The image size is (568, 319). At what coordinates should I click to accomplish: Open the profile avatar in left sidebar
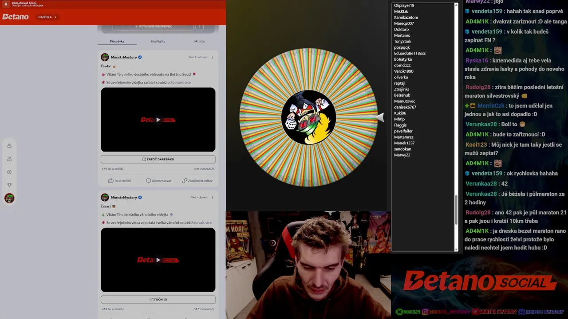point(9,198)
